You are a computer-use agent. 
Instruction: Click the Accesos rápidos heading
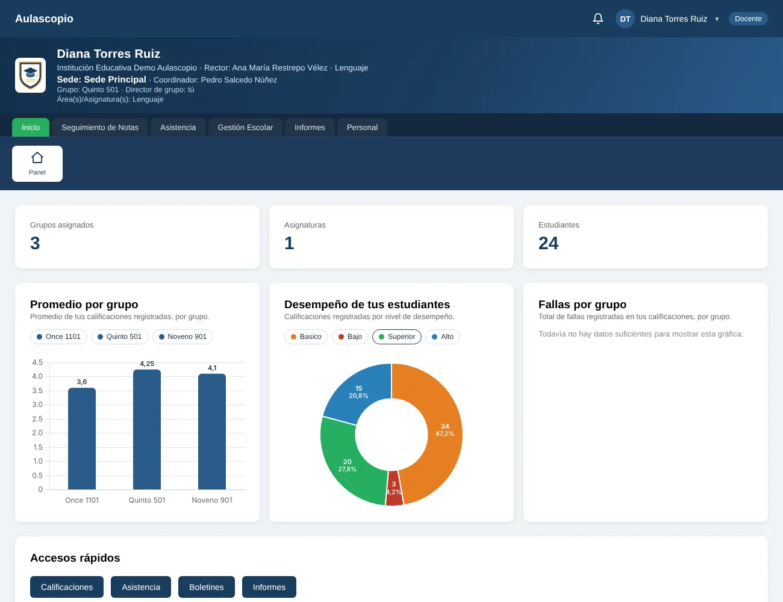click(x=75, y=558)
